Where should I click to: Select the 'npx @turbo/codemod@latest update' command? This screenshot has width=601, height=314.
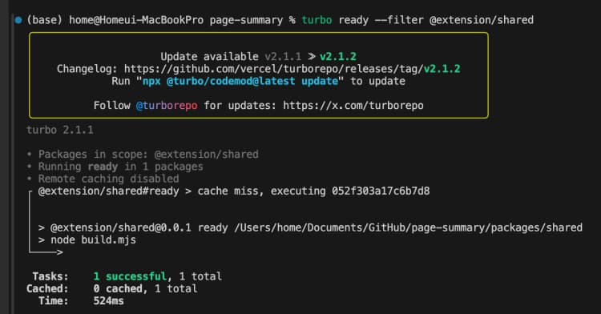click(x=240, y=81)
